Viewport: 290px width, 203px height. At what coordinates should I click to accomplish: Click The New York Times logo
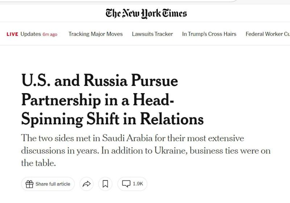pos(146,13)
